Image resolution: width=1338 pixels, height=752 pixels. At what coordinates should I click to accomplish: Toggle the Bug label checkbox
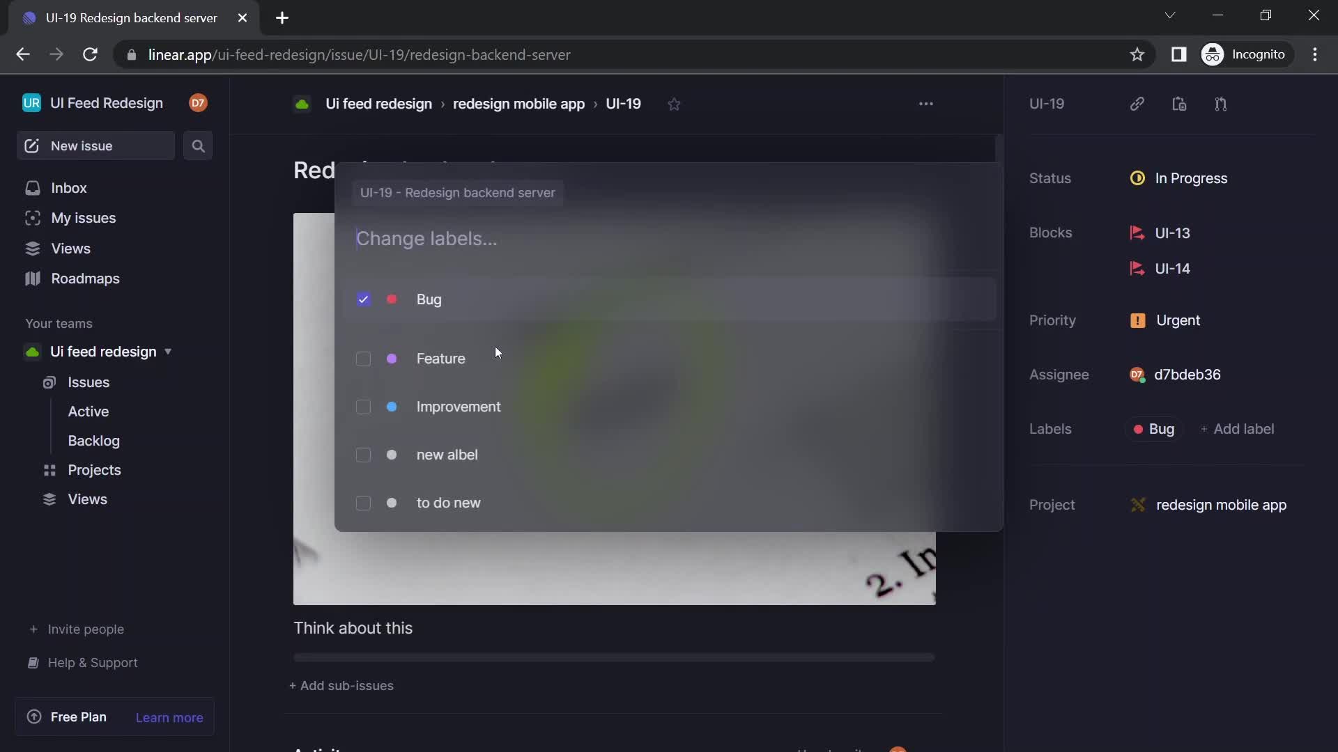pyautogui.click(x=363, y=300)
